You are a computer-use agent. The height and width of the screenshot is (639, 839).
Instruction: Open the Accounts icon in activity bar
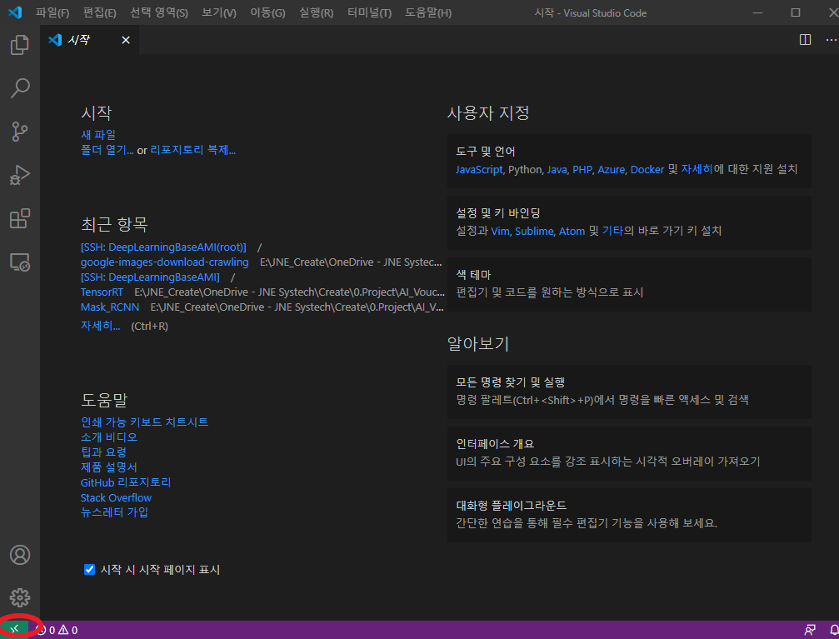[x=20, y=555]
